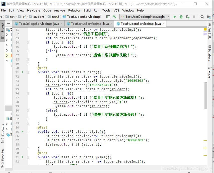
Task: Open the Help menu
Action: point(140,10)
